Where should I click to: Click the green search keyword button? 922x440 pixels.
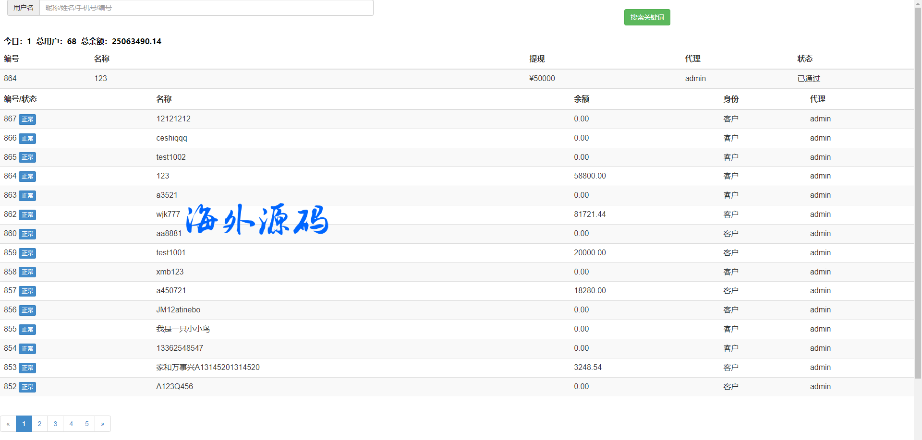click(x=647, y=17)
